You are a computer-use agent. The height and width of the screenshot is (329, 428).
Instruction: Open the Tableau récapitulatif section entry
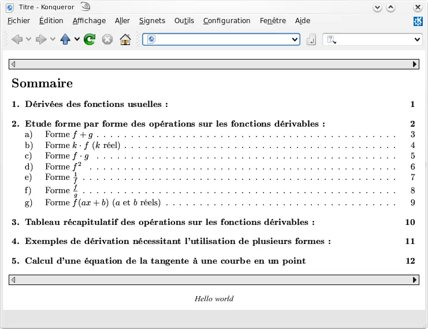[x=170, y=222]
